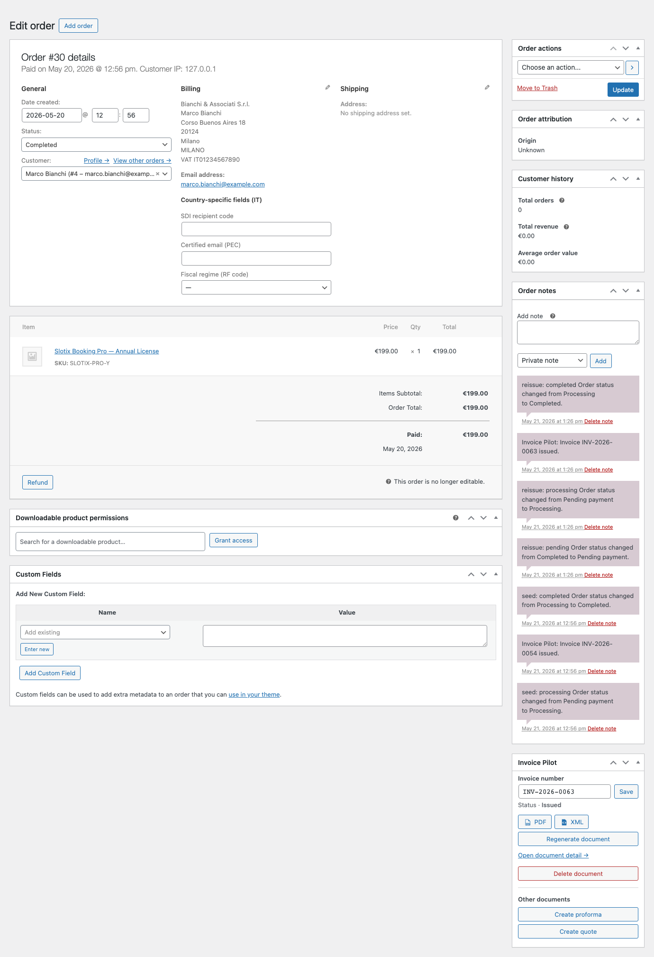Delete the invoice document
Screen dimensions: 654x957
click(x=578, y=874)
